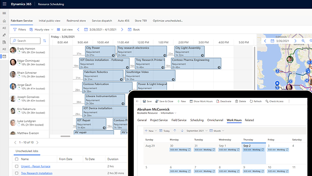The image size is (312, 176).
Task: Check the Trey Research Installation checkbox
Action: coord(16,174)
